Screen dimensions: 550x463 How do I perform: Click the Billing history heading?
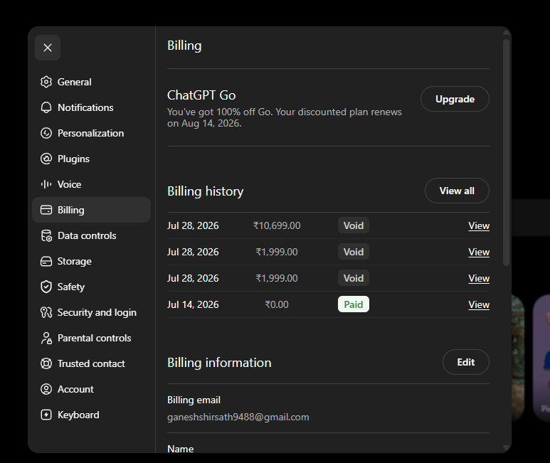[205, 191]
